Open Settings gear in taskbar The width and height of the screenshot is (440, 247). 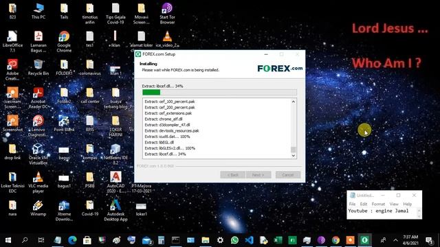220,240
